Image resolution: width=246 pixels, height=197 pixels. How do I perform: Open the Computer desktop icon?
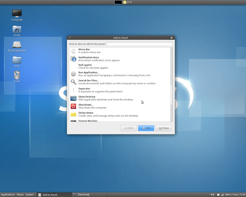[17, 13]
